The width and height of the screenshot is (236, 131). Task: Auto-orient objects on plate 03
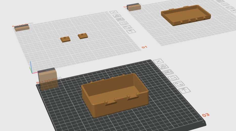click(163, 67)
